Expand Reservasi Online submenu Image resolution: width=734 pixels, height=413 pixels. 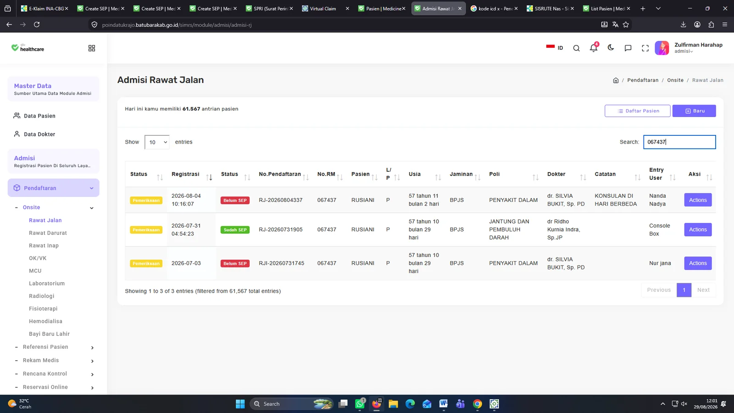(x=55, y=387)
